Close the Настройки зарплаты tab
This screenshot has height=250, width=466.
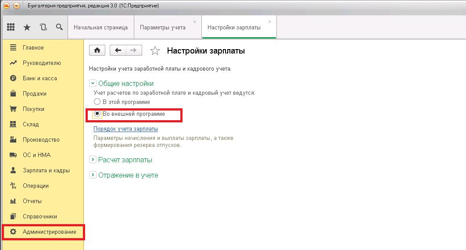pyautogui.click(x=269, y=21)
